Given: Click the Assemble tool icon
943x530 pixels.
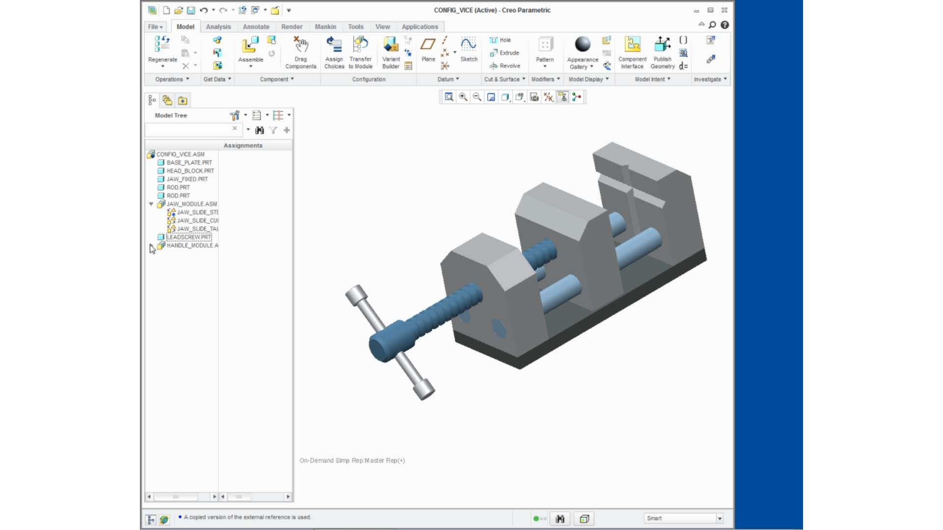Looking at the screenshot, I should (250, 45).
